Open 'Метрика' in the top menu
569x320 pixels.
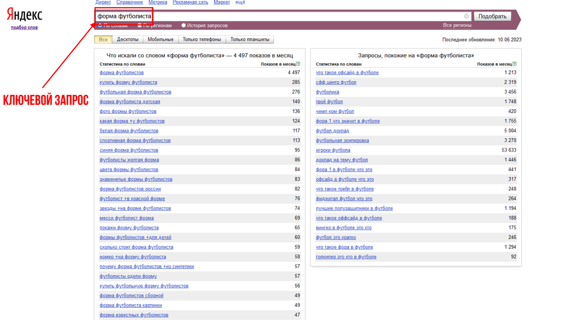click(158, 2)
